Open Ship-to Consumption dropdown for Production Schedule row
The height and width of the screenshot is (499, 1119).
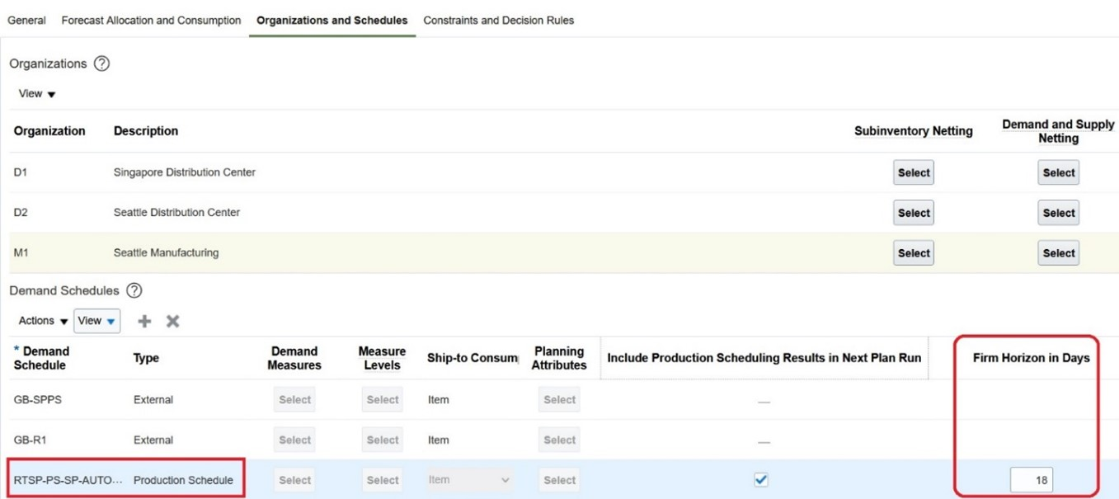pos(470,480)
